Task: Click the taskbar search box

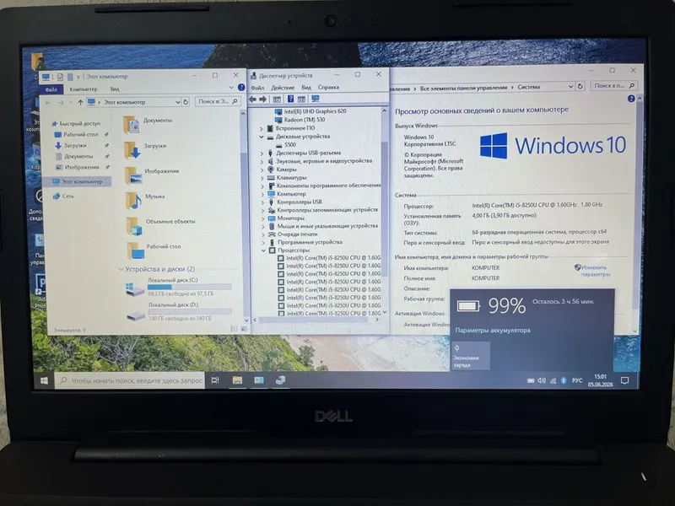Action: tap(131, 381)
